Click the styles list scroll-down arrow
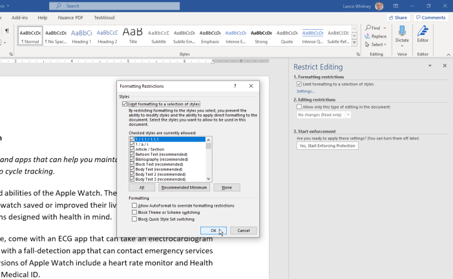 coord(209,179)
